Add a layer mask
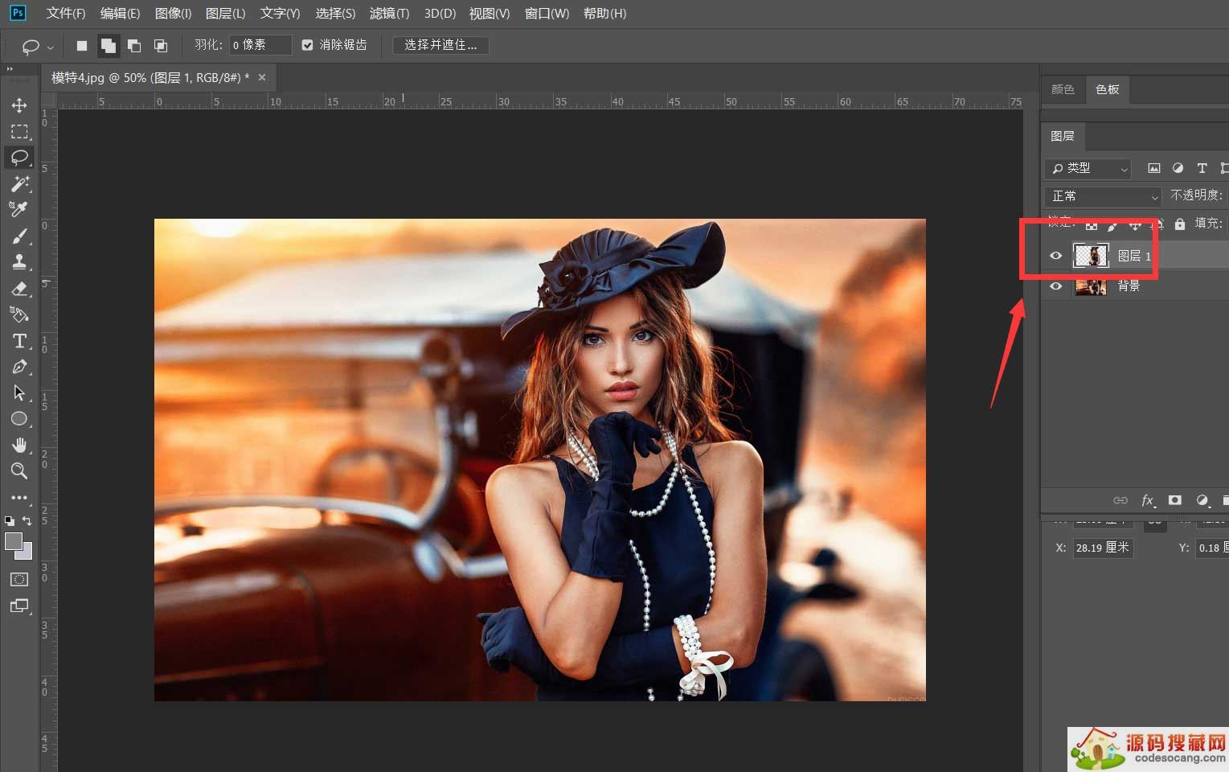Screen dimensions: 1229x772 coord(1174,500)
